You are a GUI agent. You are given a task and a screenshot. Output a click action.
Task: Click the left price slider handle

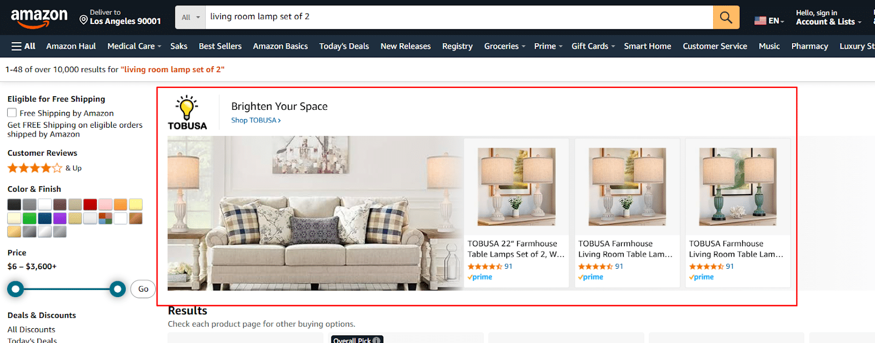(15, 289)
